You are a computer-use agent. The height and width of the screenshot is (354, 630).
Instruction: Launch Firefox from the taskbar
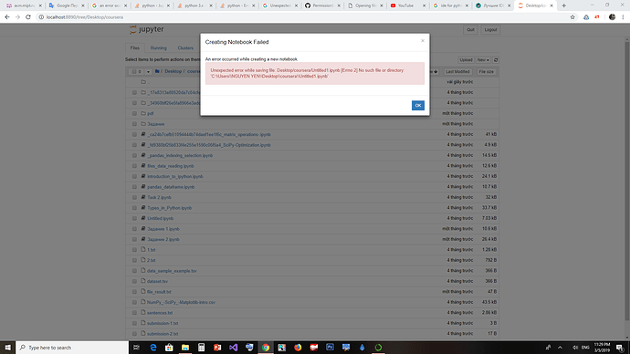point(298,348)
